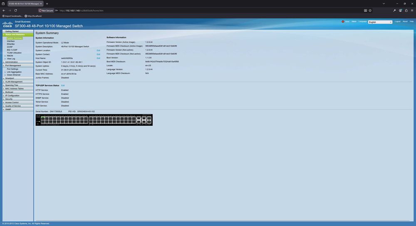The image size is (416, 226).
Task: Collapse the Port Management section
Action: (18, 66)
